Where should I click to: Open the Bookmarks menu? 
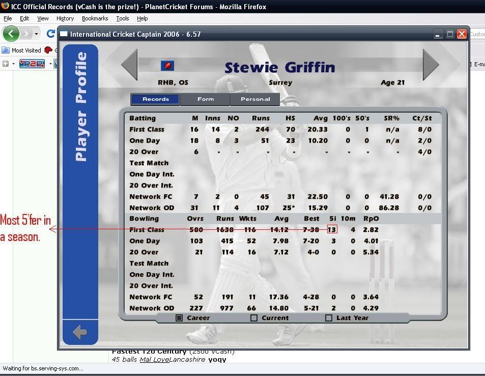[95, 18]
